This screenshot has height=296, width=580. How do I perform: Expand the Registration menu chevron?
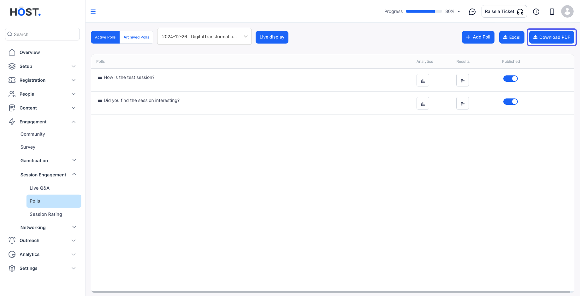pyautogui.click(x=74, y=80)
